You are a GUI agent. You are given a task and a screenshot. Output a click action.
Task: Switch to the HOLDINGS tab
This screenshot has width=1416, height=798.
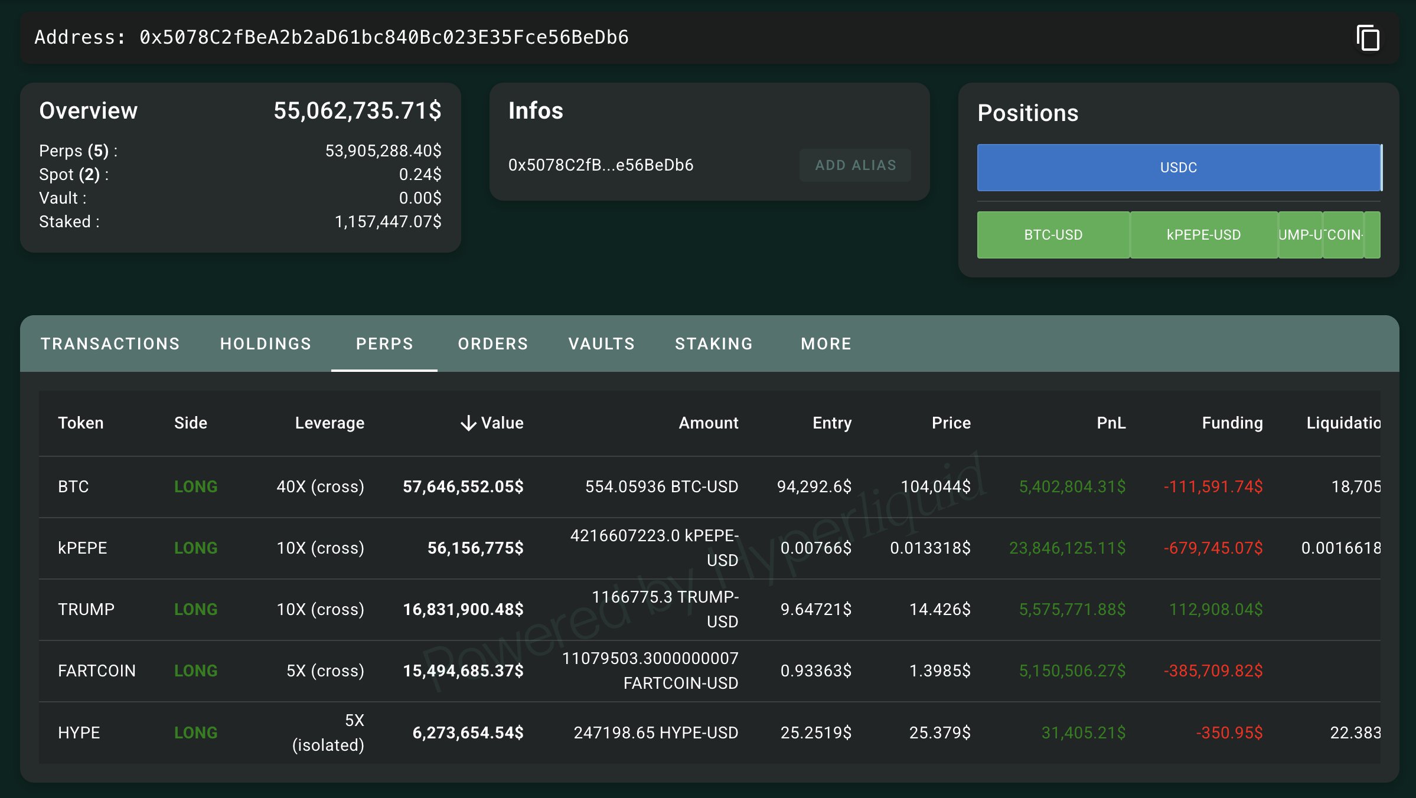click(x=266, y=344)
